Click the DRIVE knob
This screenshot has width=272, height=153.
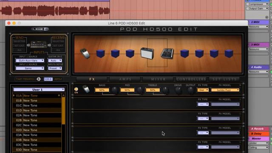point(178,90)
